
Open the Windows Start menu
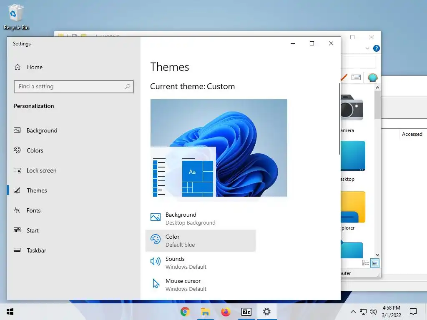click(10, 312)
